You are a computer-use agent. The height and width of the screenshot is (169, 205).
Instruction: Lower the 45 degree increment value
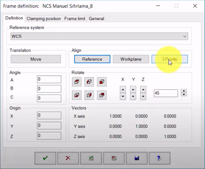(x=184, y=94)
